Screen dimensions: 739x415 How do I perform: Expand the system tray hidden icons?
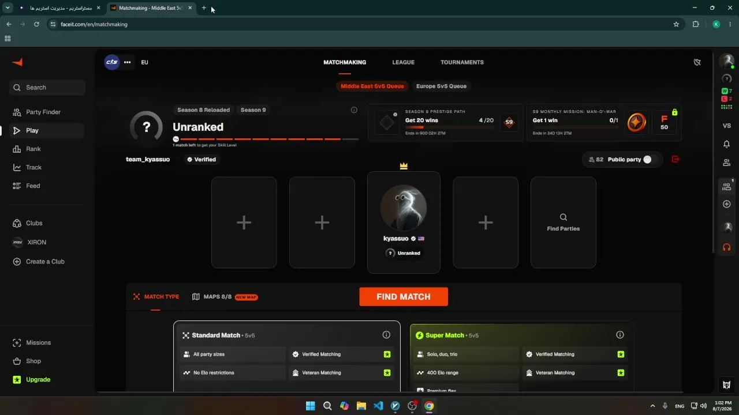[653, 406]
